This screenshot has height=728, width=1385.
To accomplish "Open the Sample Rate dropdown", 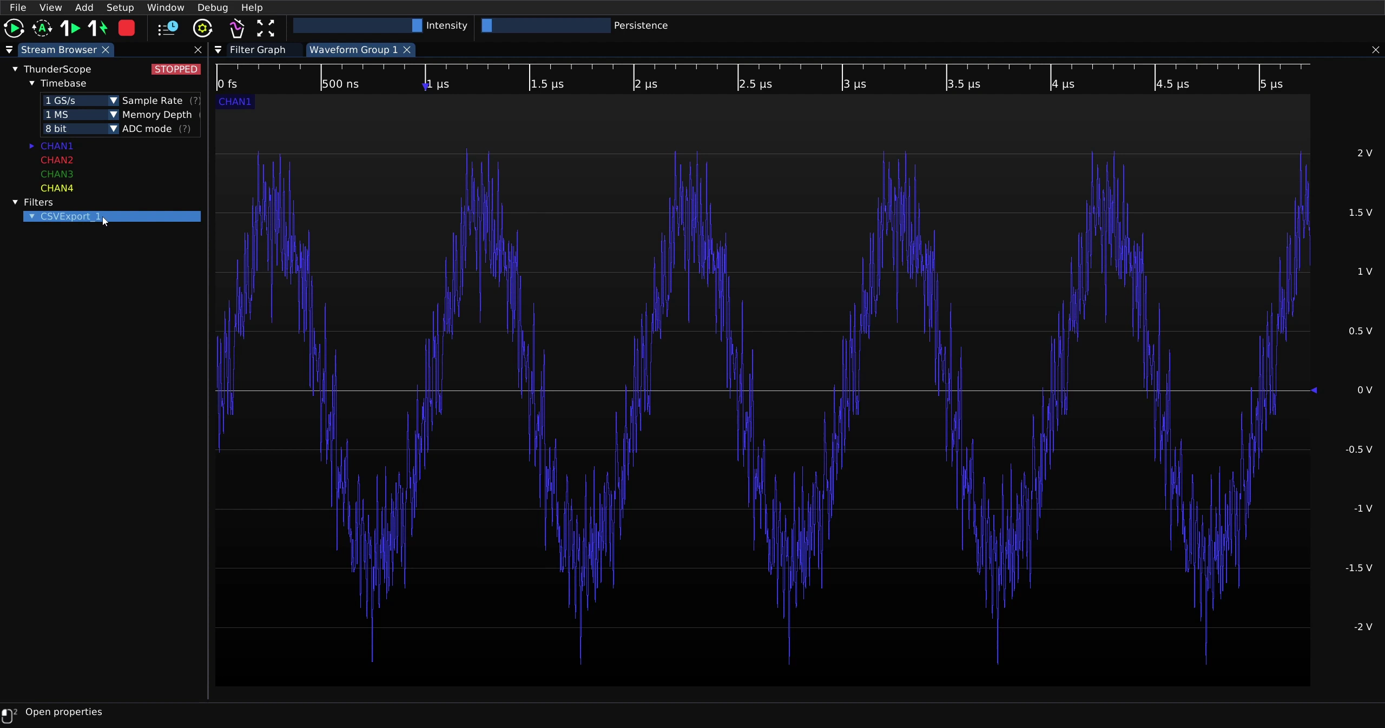I will (81, 101).
